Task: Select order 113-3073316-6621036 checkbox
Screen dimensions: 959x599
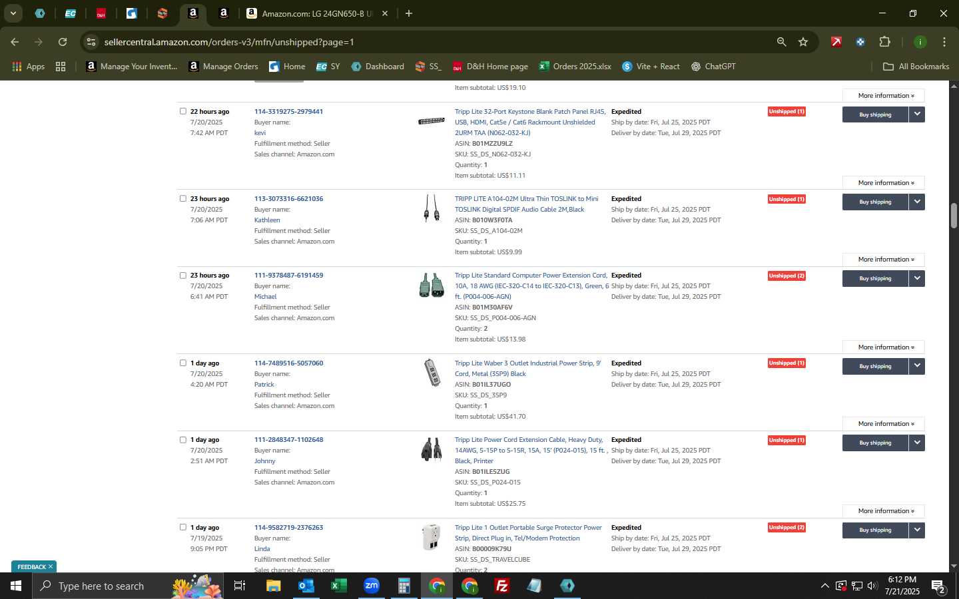Action: pos(183,198)
